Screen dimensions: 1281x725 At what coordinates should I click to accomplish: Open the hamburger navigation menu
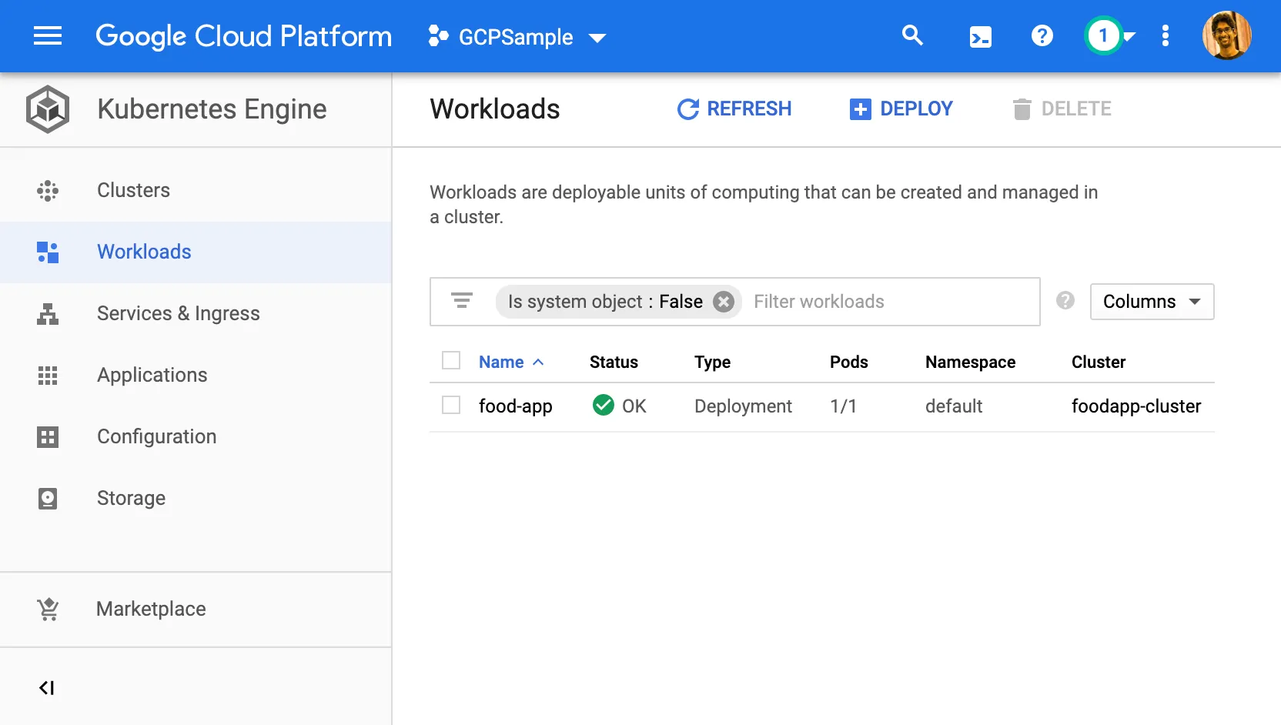48,36
